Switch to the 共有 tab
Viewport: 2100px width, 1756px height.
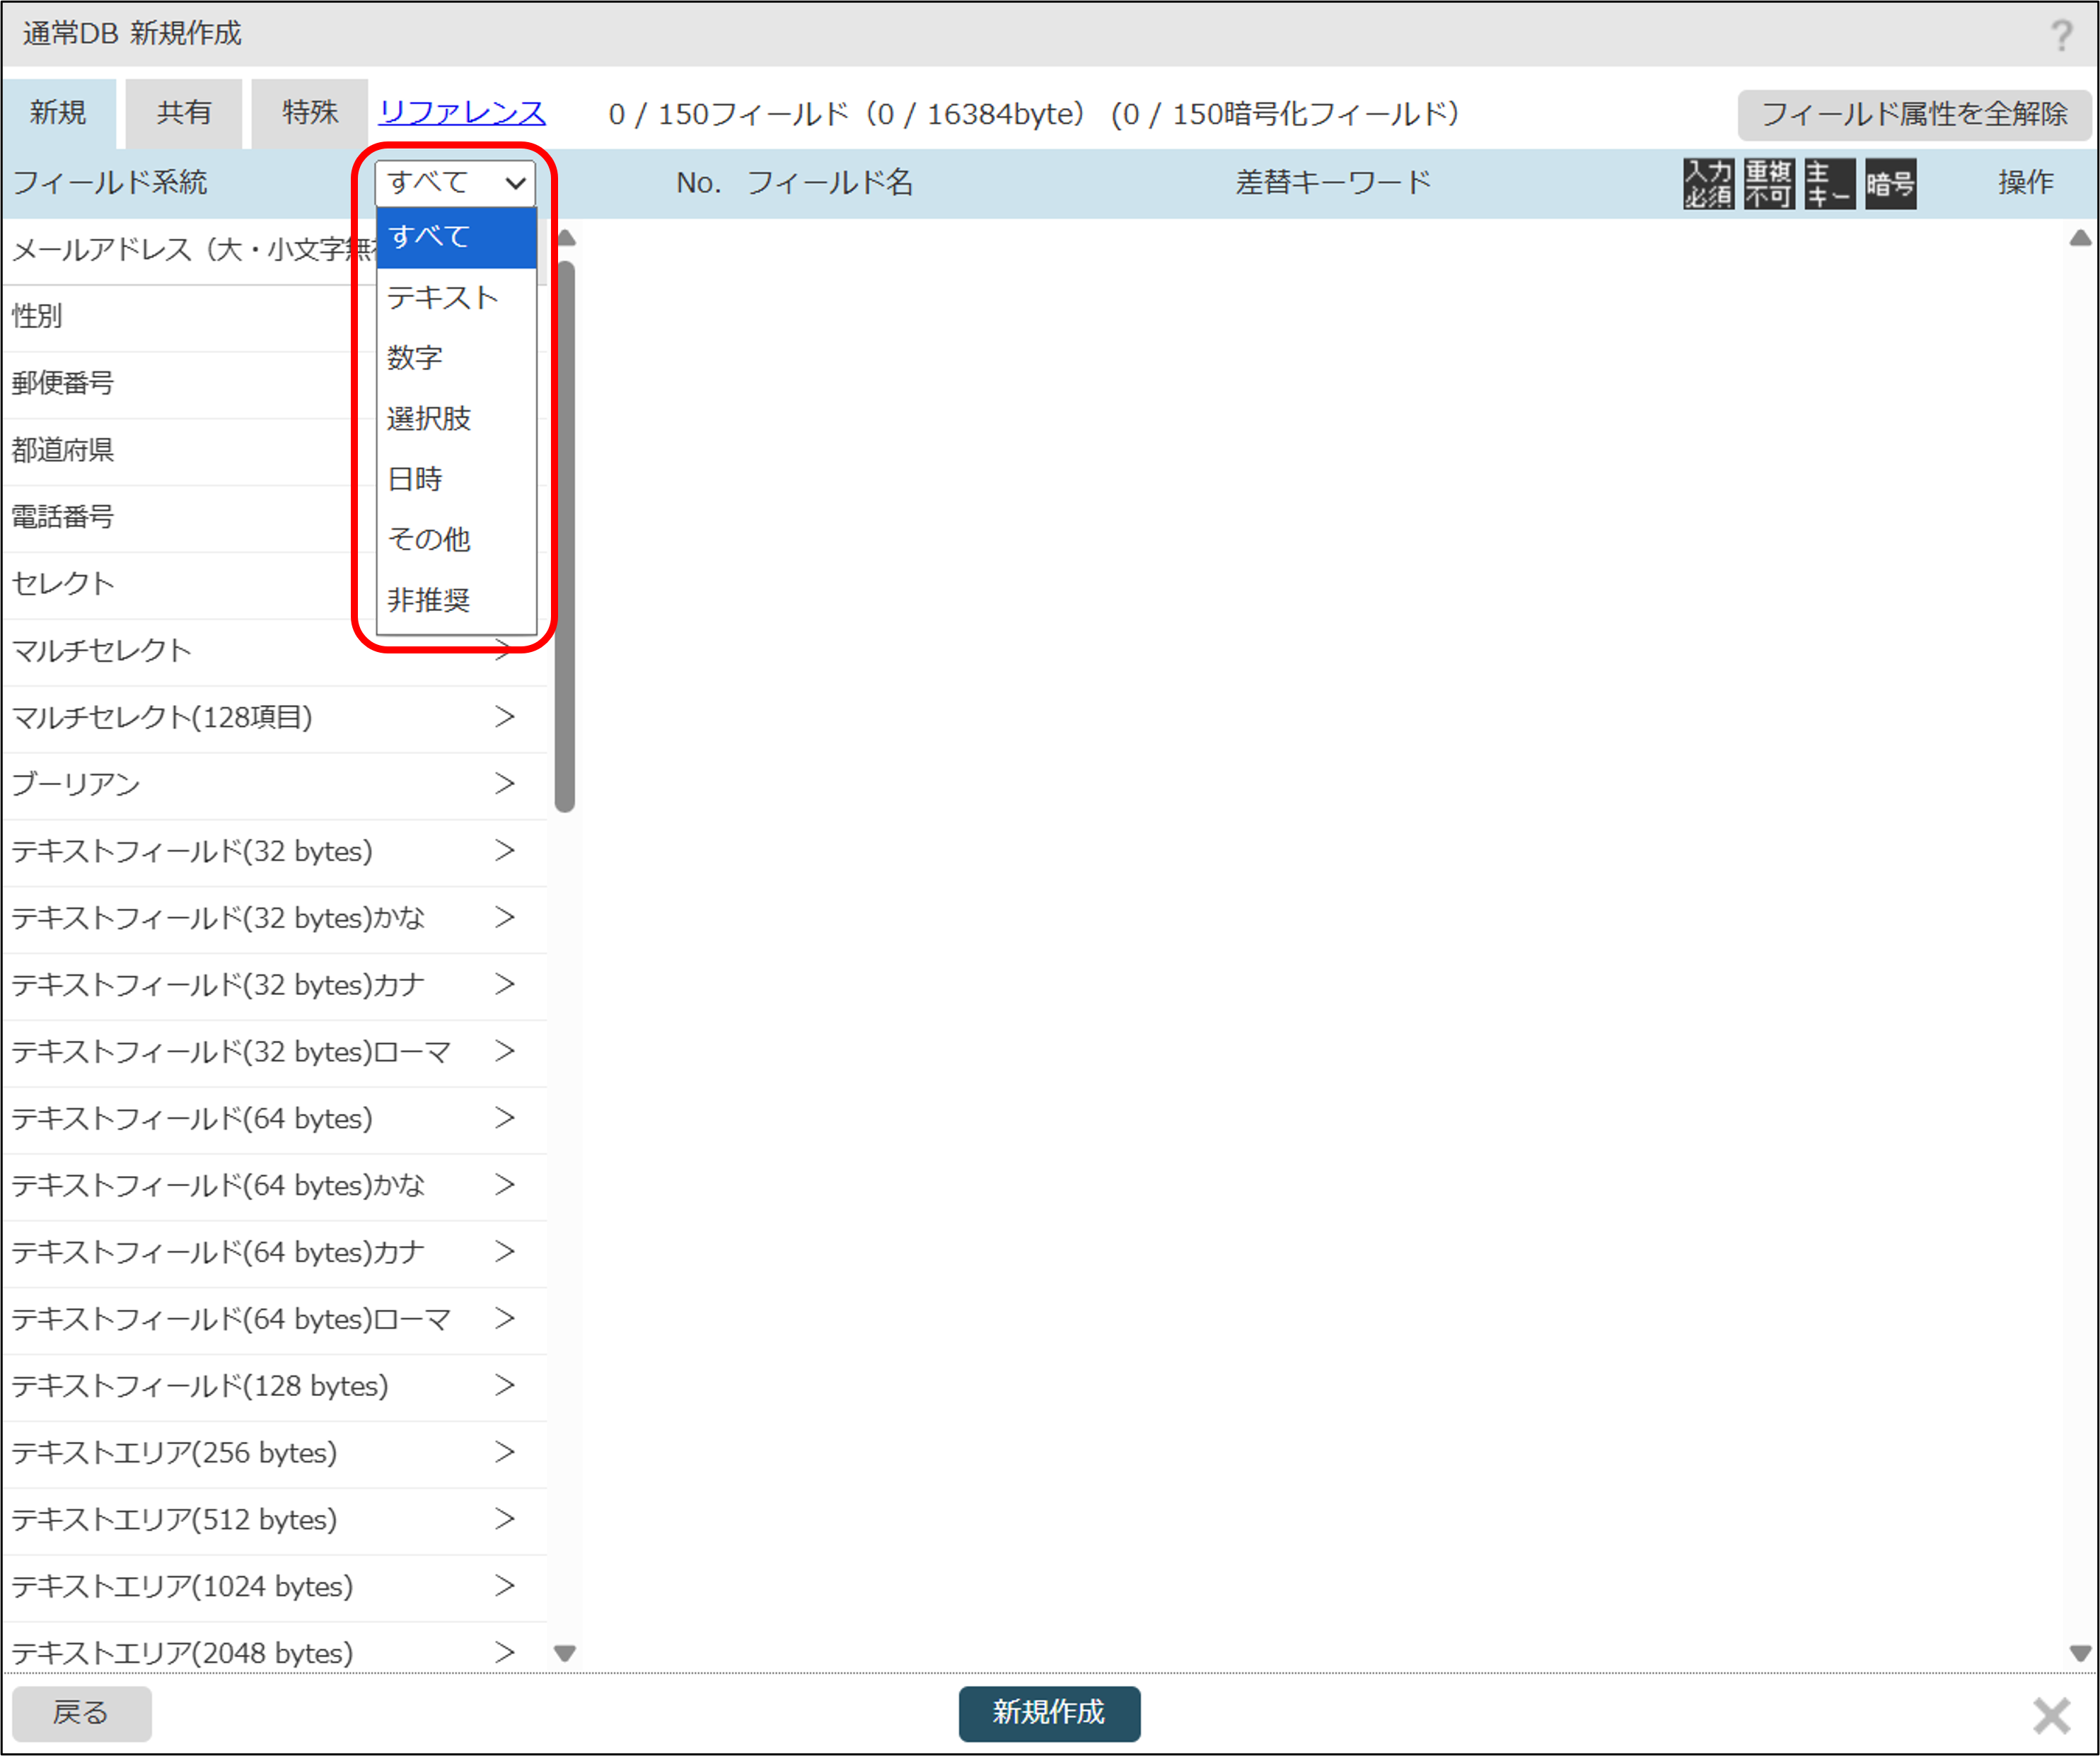point(184,113)
